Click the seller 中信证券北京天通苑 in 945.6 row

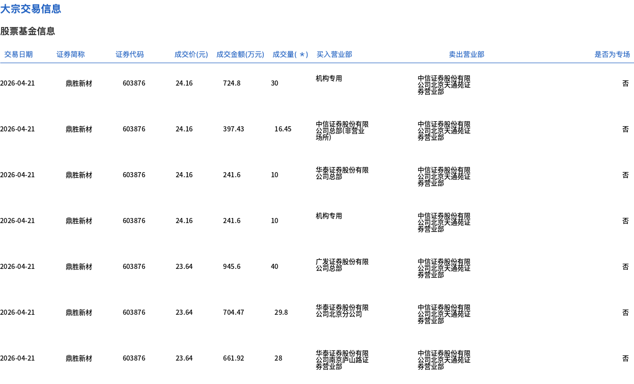pos(444,268)
